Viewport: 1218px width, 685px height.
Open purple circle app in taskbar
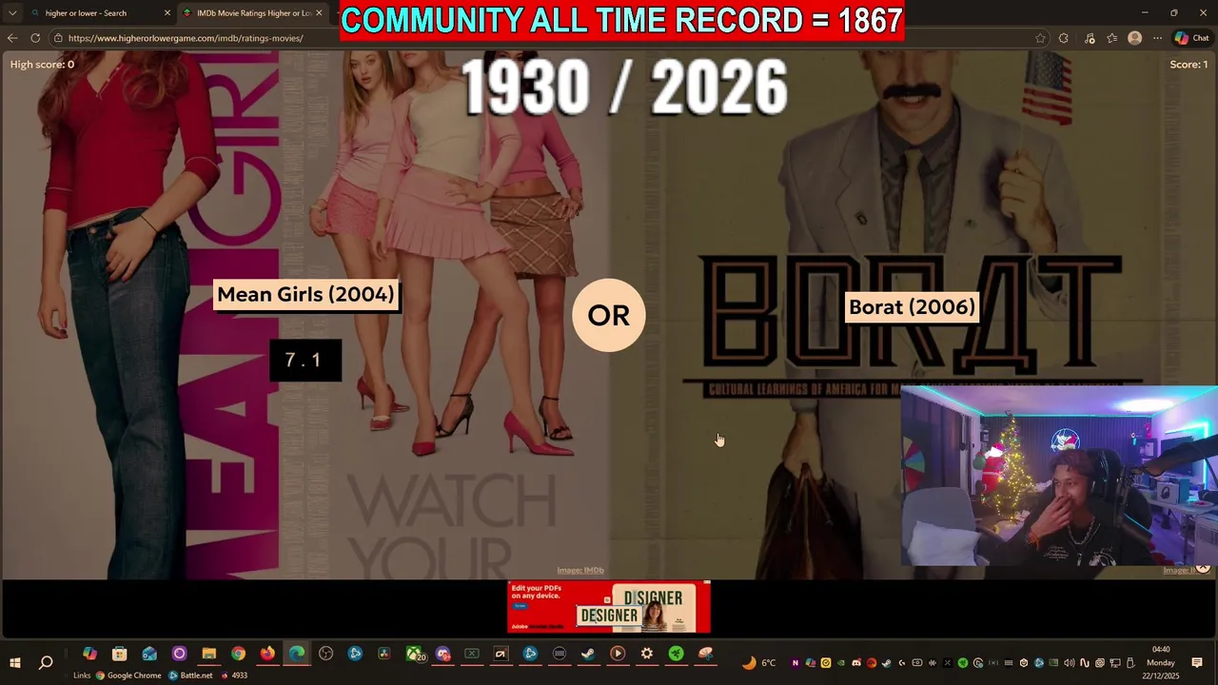tap(179, 654)
